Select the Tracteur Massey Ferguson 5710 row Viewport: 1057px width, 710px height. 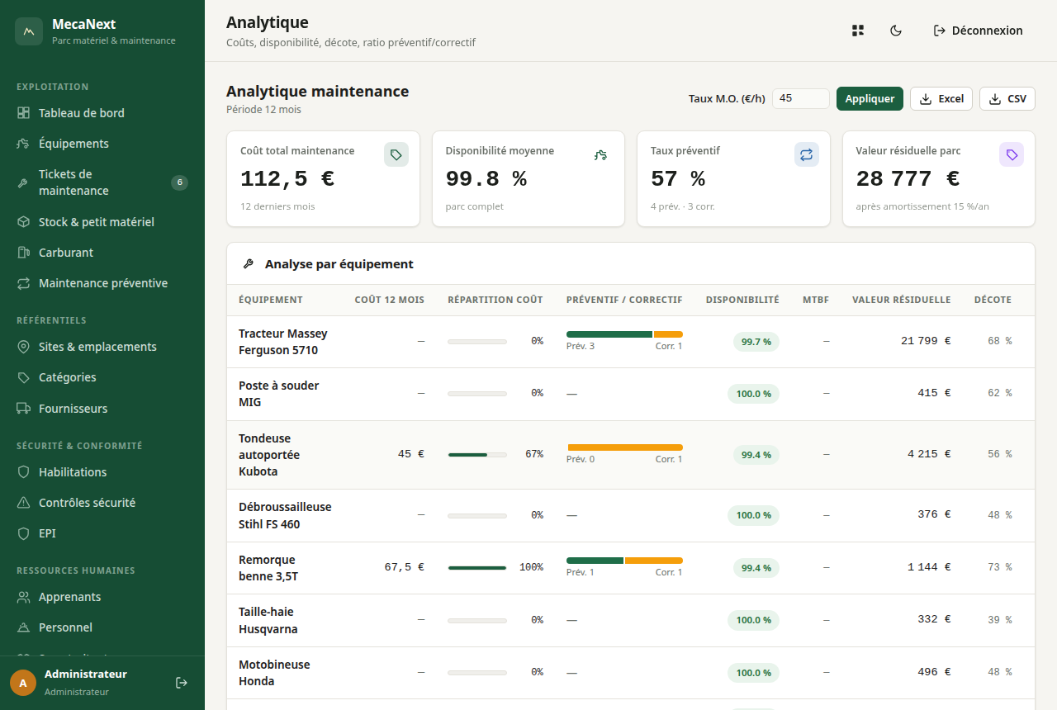coord(631,342)
